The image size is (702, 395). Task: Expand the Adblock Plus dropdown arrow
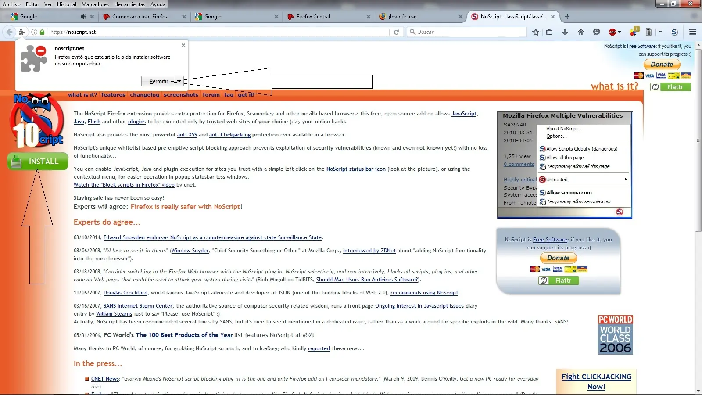(619, 32)
